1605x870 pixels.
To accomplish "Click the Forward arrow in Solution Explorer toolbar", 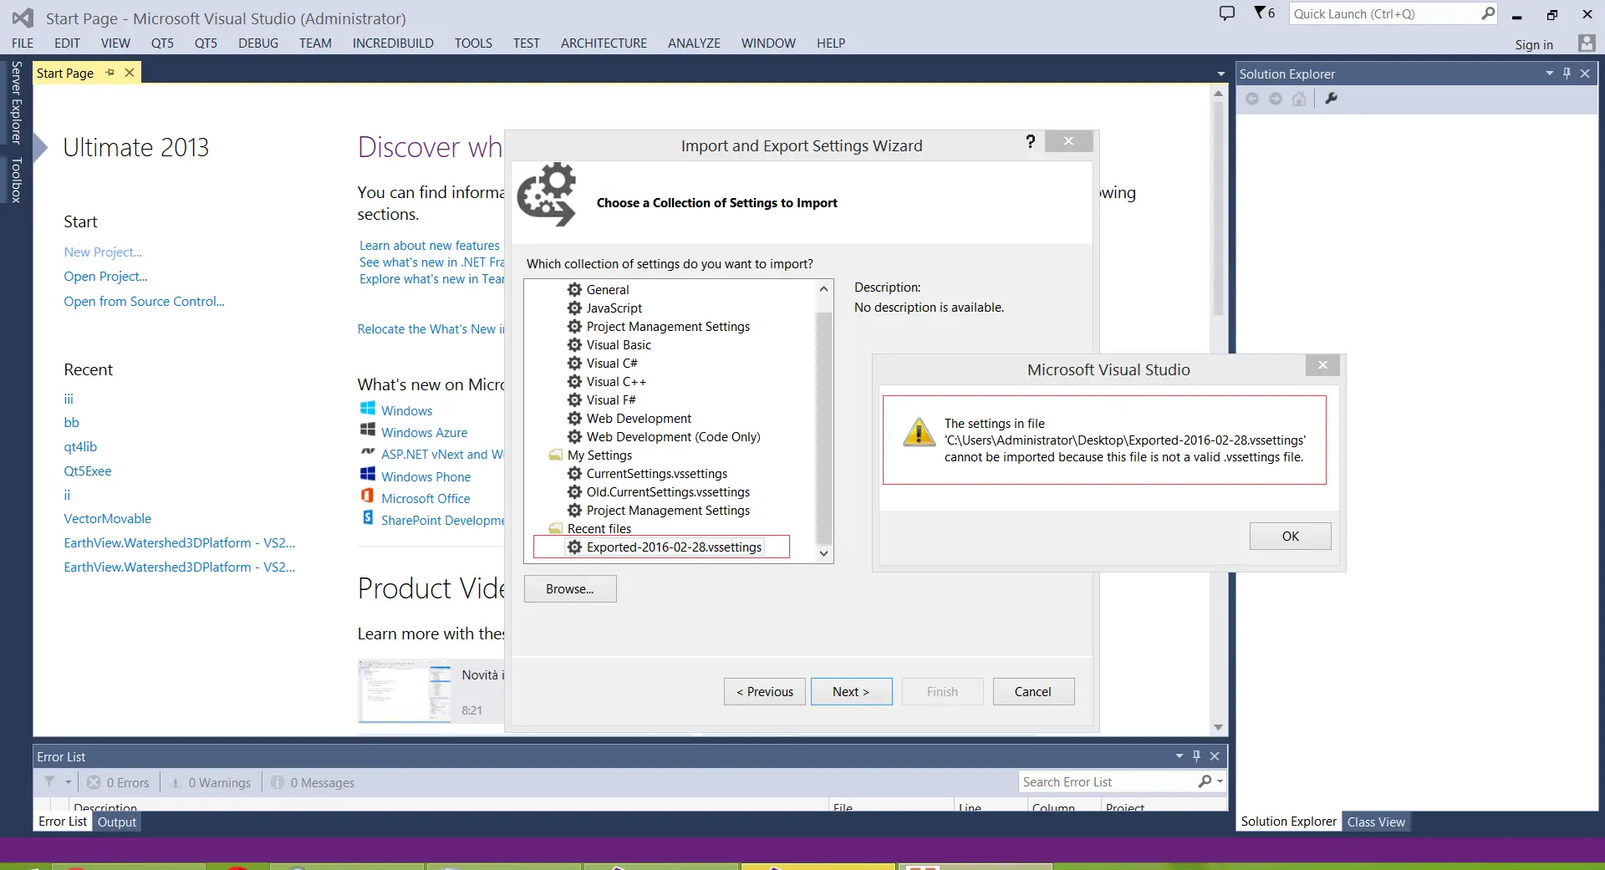I will coord(1276,99).
